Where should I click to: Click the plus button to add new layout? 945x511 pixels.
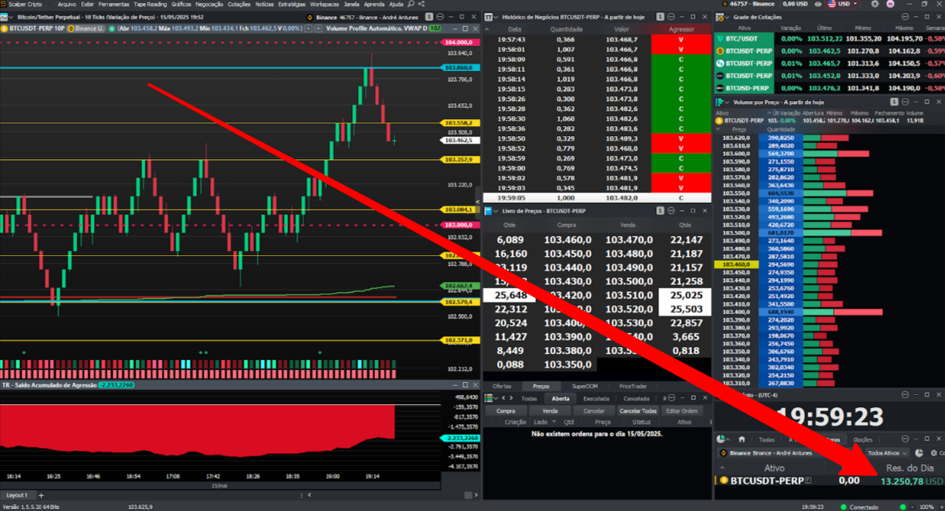(x=41, y=495)
